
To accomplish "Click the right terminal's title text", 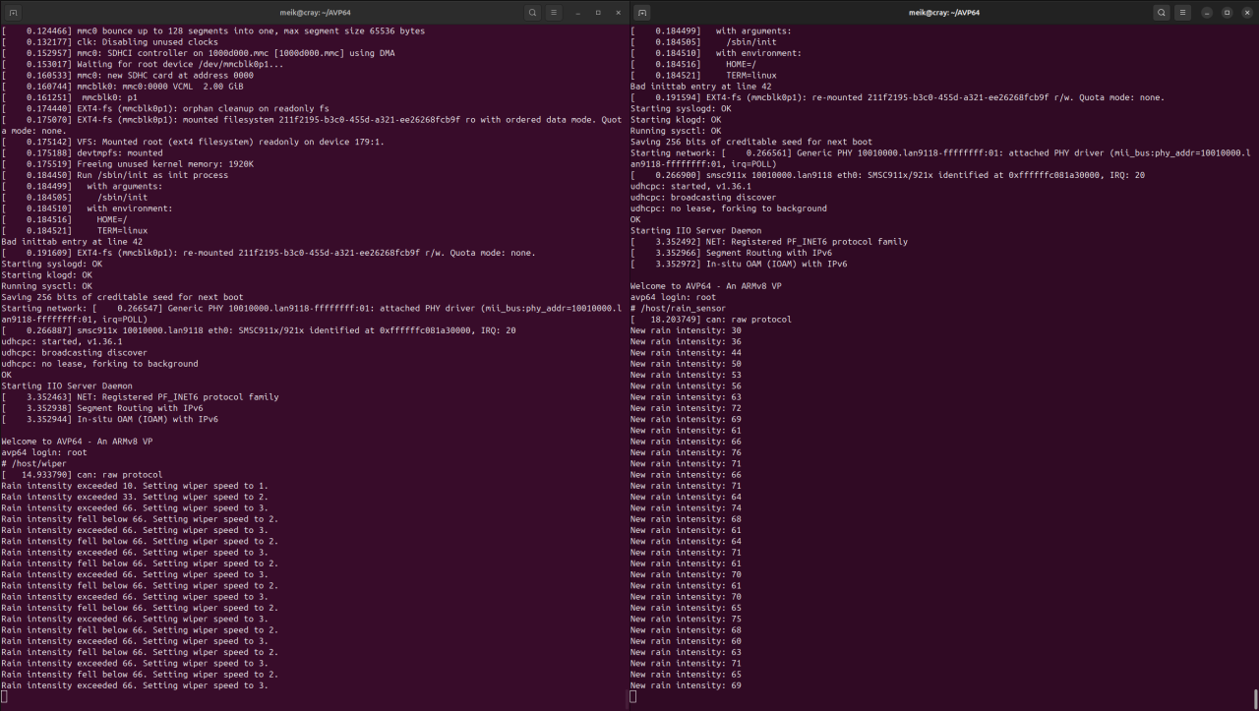I will coord(943,13).
